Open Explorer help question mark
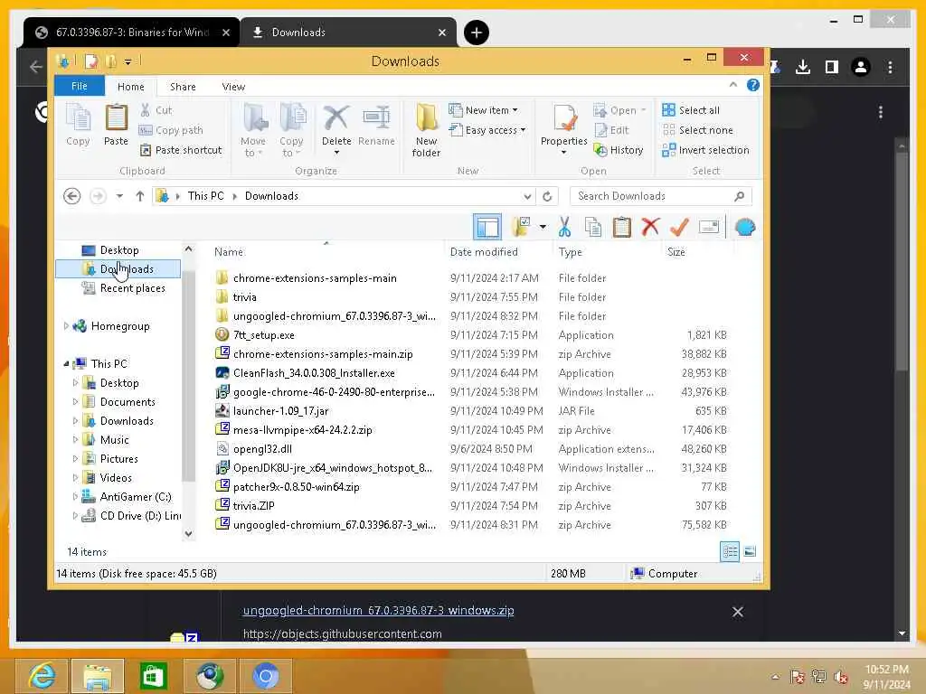The width and height of the screenshot is (926, 694). coord(753,85)
